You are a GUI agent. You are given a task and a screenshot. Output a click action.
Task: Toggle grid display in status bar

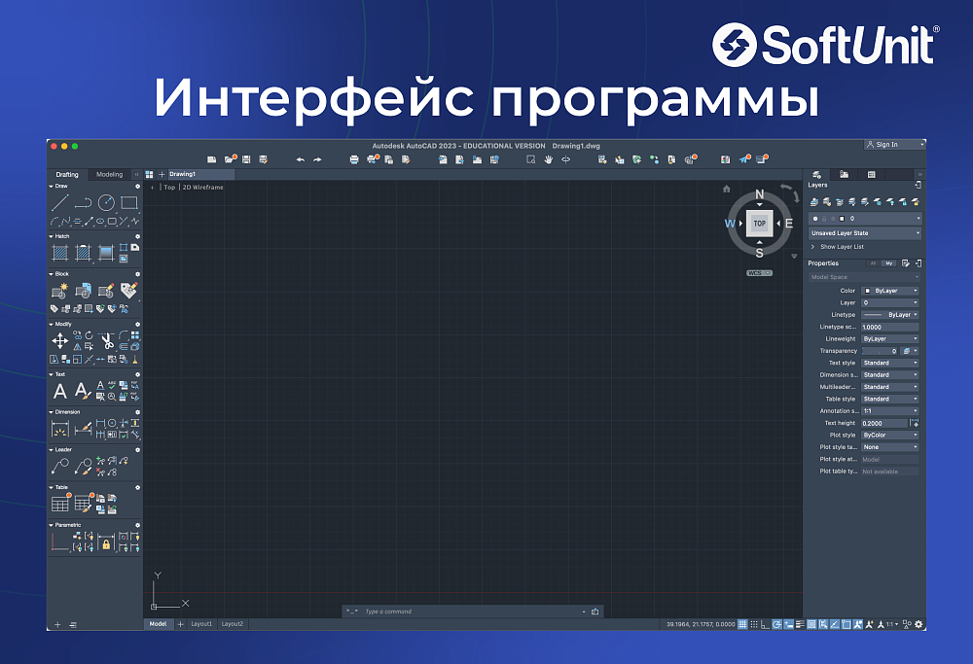tap(742, 624)
